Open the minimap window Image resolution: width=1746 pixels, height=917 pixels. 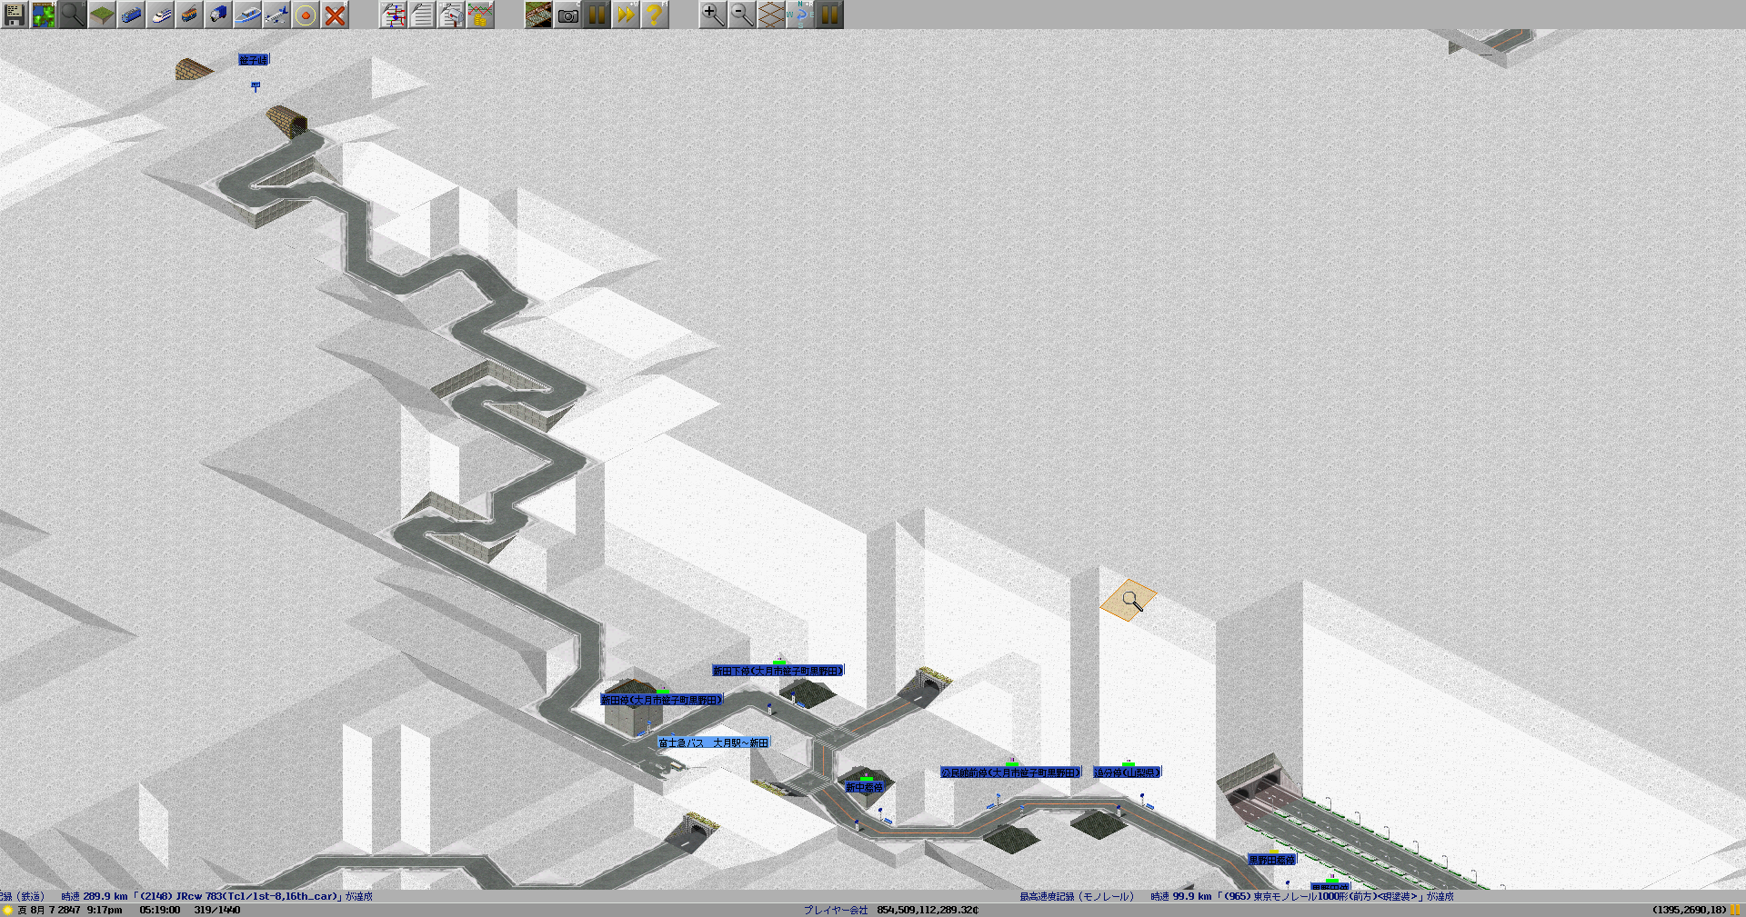click(44, 15)
